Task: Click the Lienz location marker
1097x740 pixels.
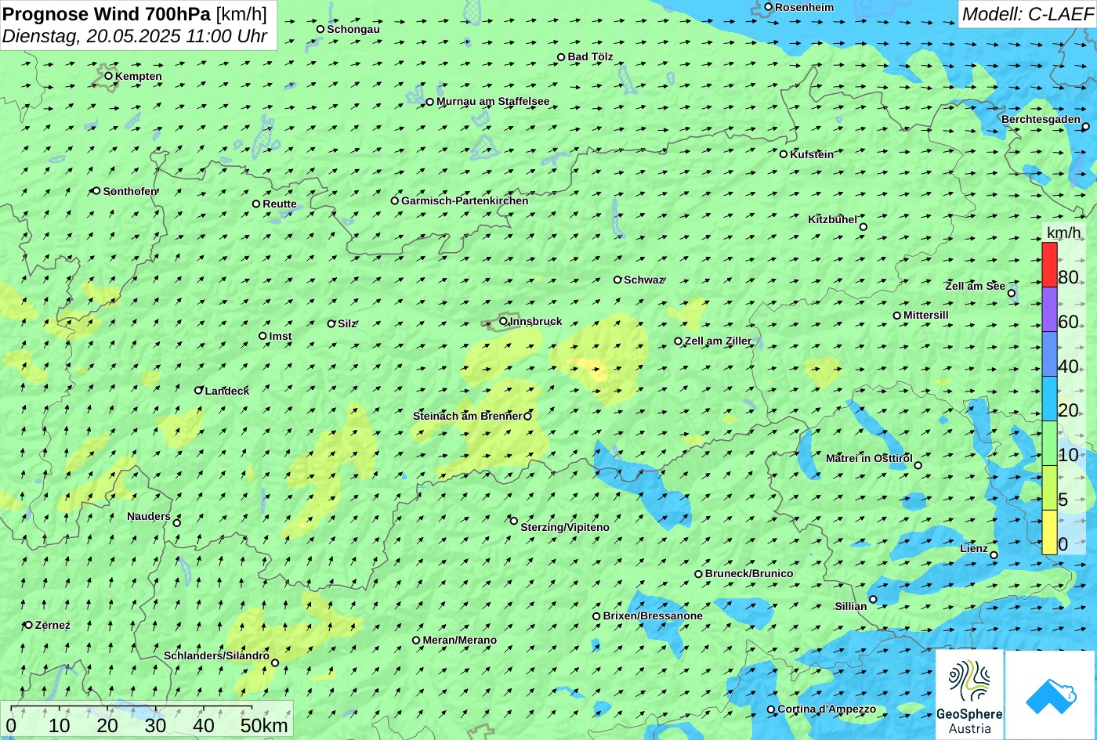Action: [x=994, y=555]
